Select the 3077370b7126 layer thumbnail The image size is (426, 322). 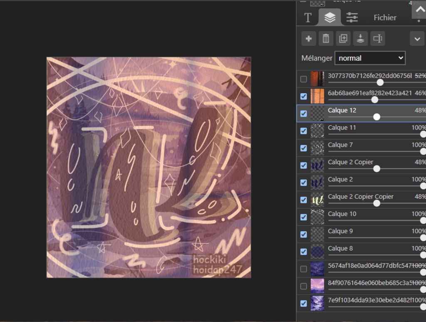point(317,79)
